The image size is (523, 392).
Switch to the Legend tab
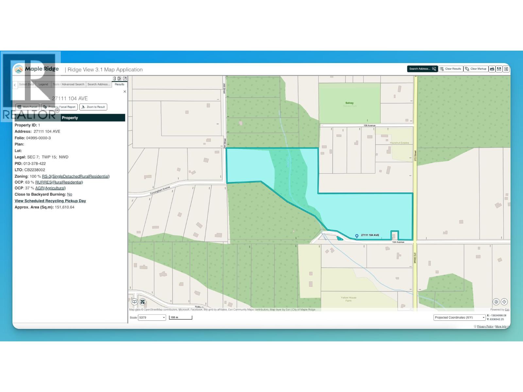click(x=43, y=84)
